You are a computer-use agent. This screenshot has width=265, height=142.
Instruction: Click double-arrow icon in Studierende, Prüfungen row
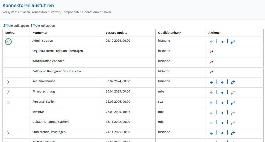(x=233, y=133)
